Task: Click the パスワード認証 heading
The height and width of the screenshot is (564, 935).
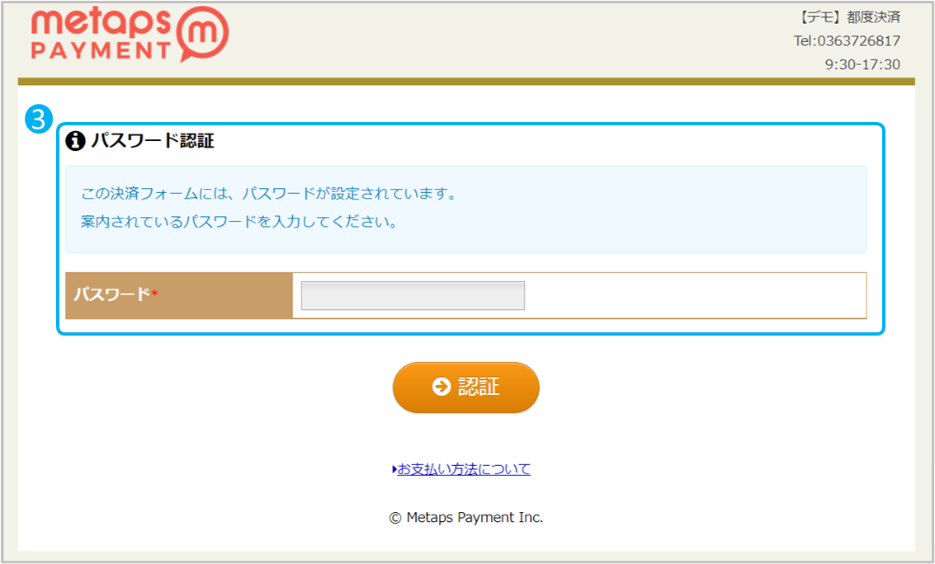Action: [x=153, y=141]
